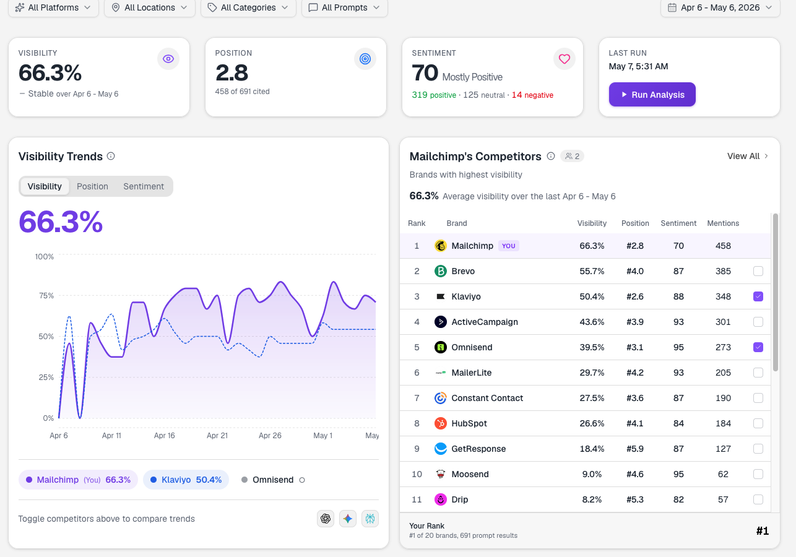Click the 14 negative sentiment count
Viewport: 796px width, 557px height.
tap(532, 95)
